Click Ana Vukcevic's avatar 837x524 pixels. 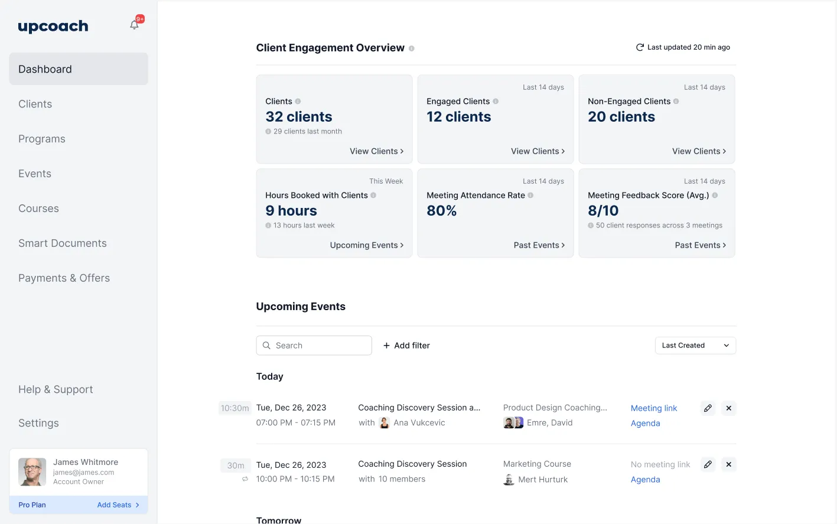tap(384, 422)
